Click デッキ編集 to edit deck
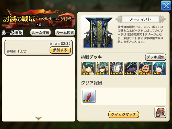The width and height of the screenshot is (172, 129). click(156, 57)
